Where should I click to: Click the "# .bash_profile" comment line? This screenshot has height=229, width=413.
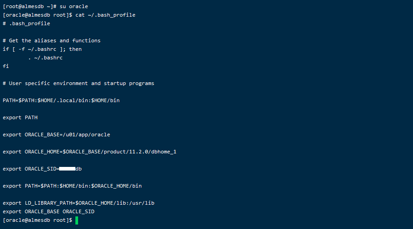[x=26, y=23]
